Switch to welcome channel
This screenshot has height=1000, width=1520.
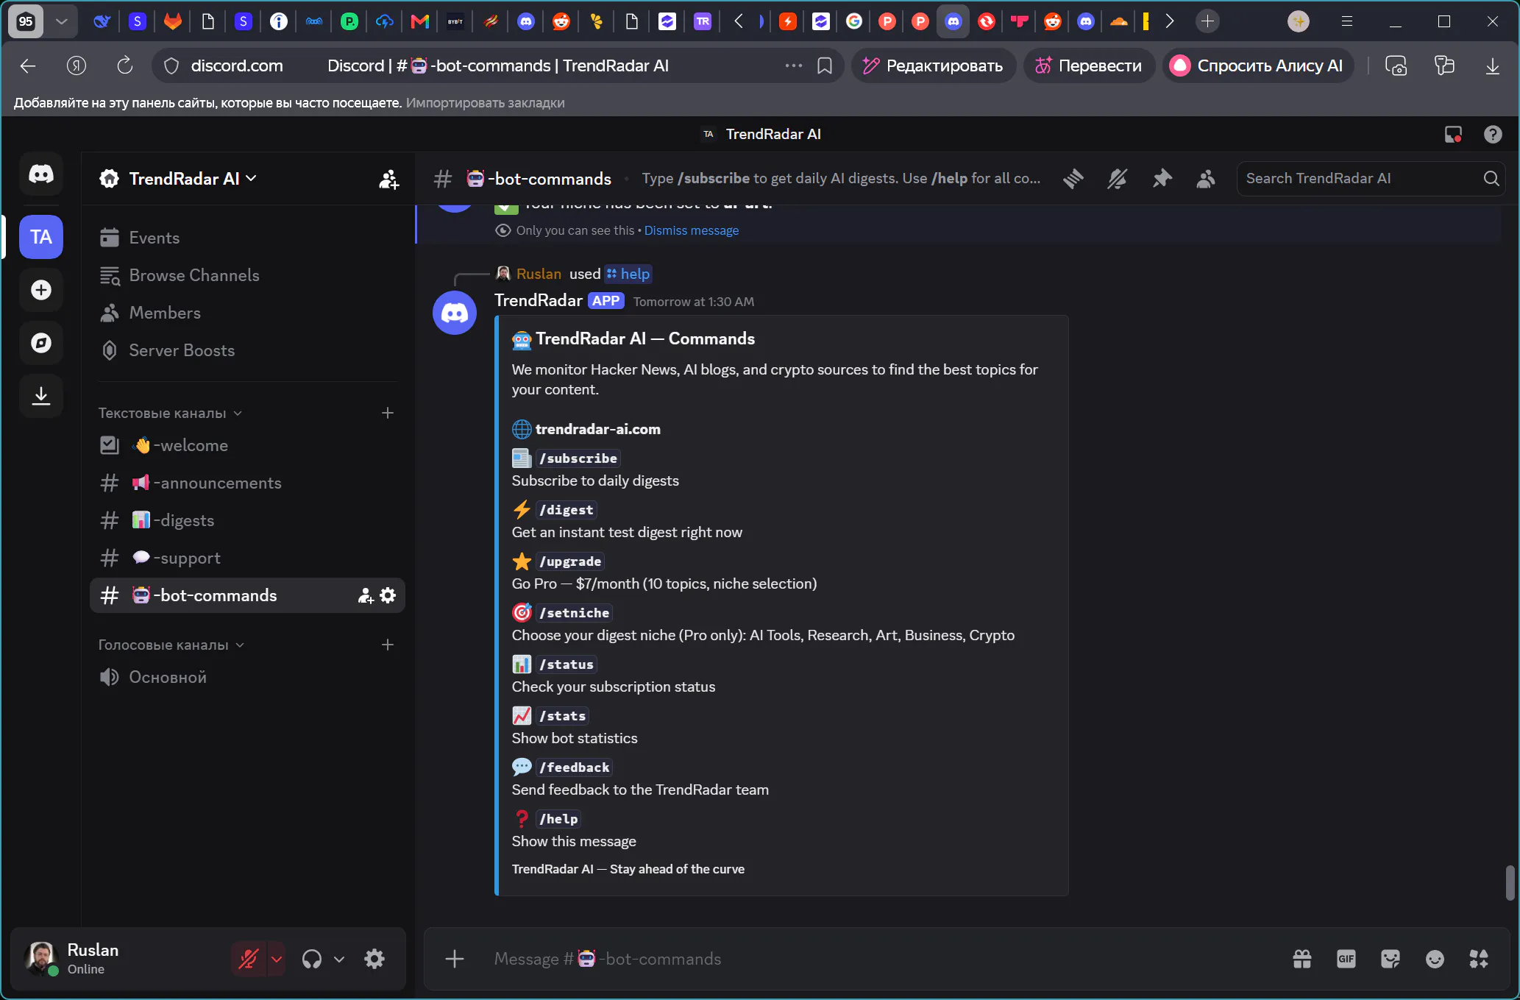pyautogui.click(x=247, y=445)
